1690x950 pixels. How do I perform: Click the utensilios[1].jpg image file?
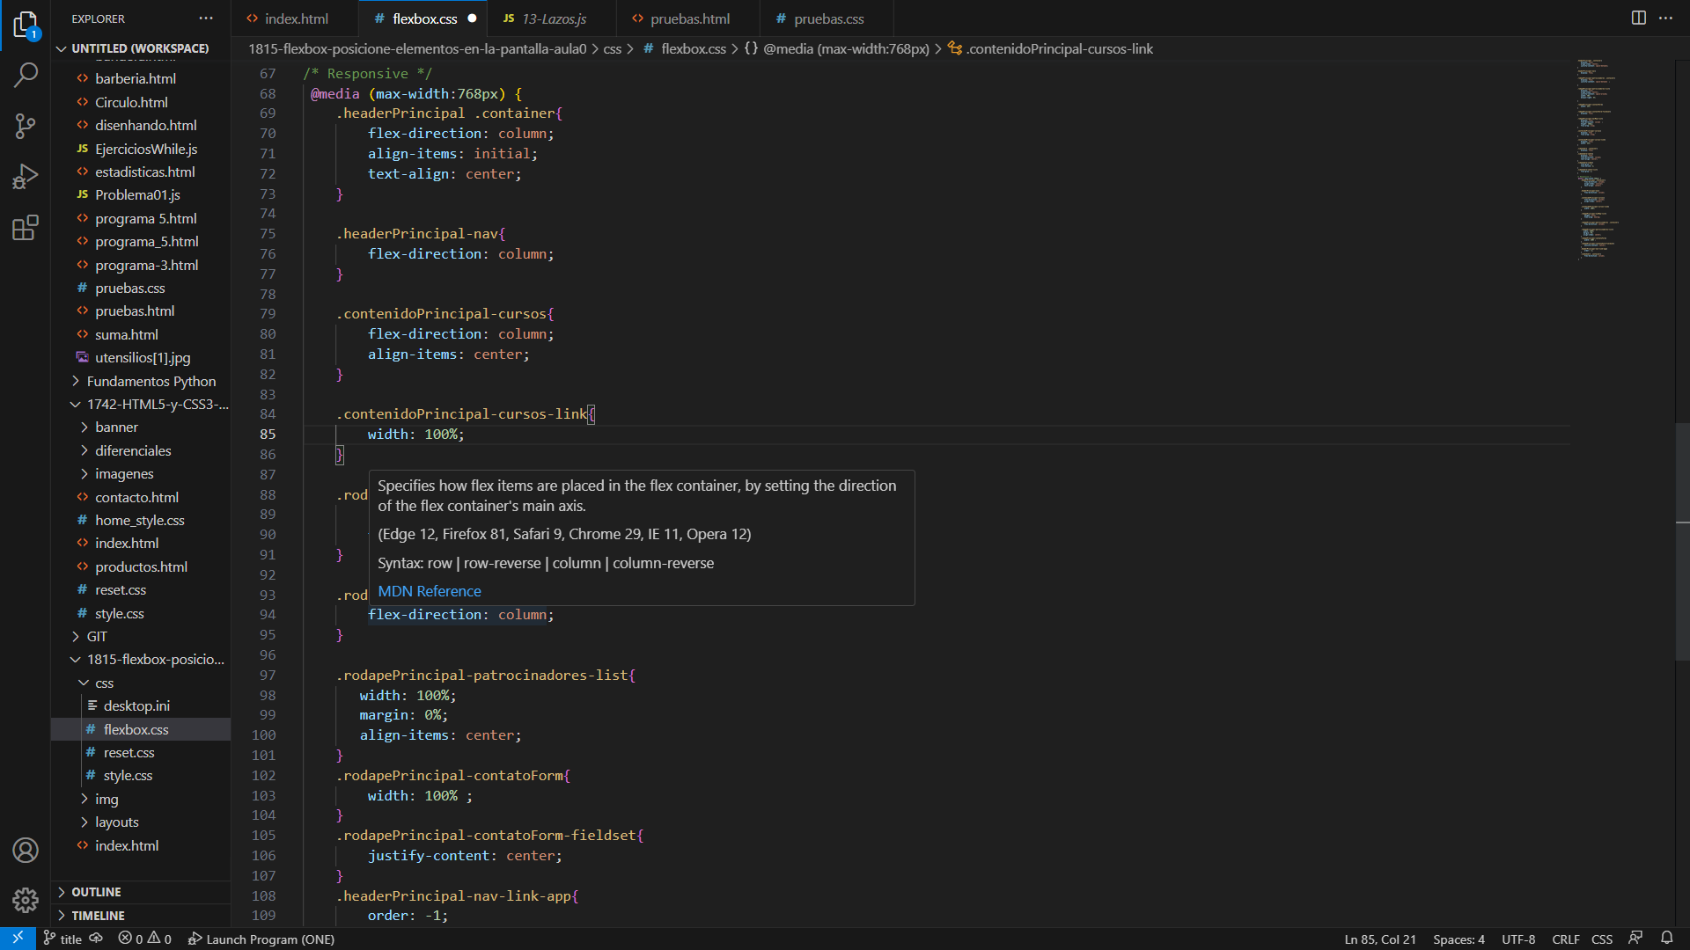click(x=141, y=357)
